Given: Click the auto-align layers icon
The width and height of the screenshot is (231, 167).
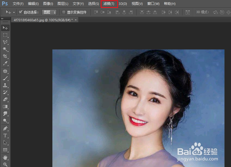Looking at the screenshot, I should (x=188, y=12).
